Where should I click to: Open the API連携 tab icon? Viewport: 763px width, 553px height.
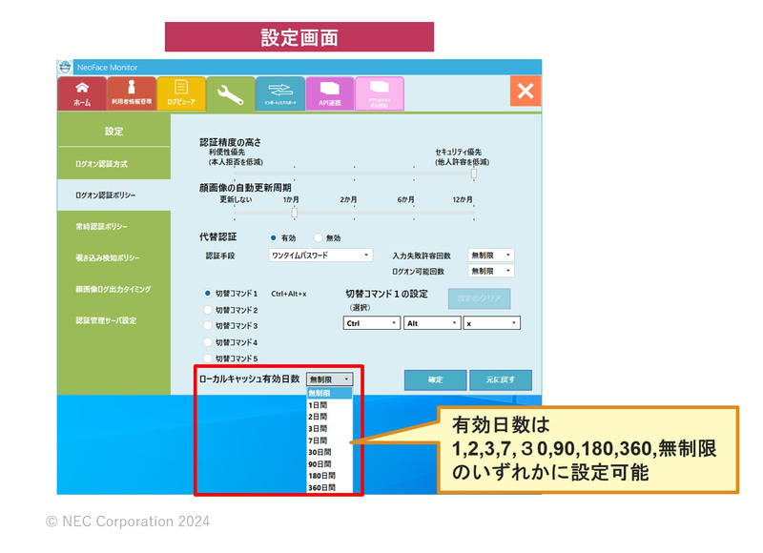coord(329,92)
